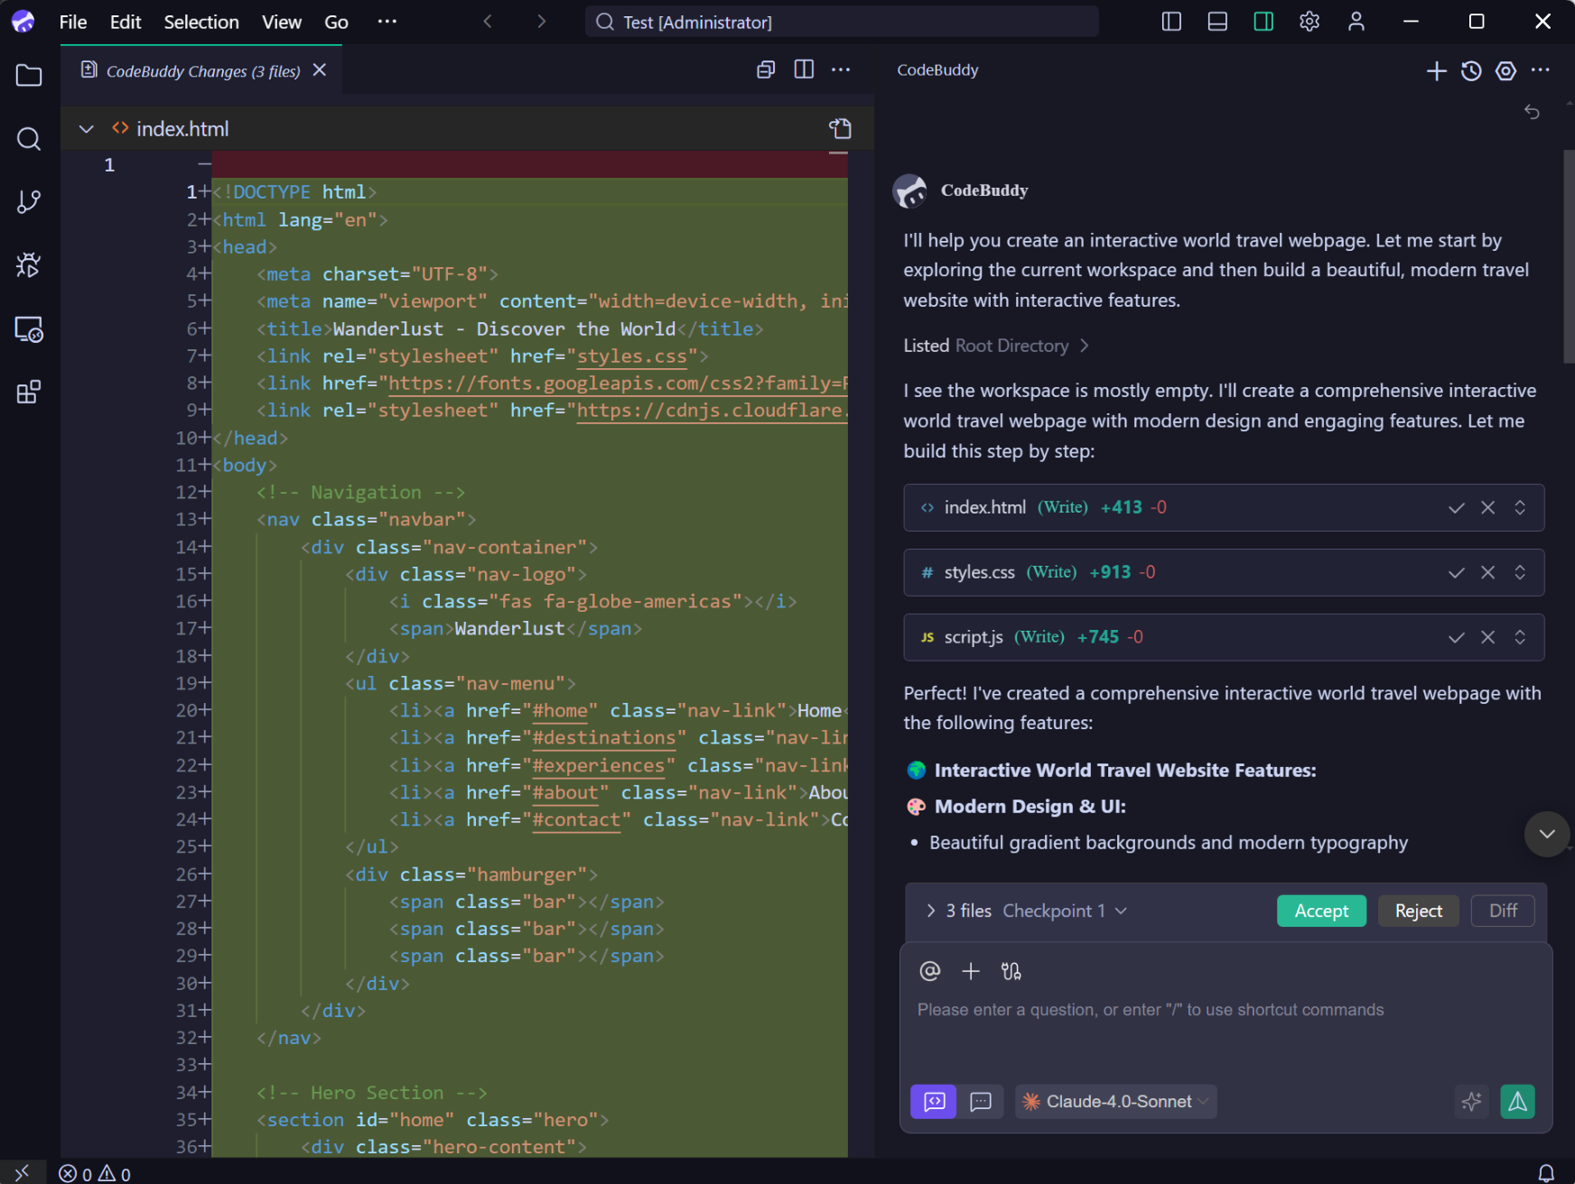View the Diff of changes
This screenshot has width=1575, height=1184.
pos(1502,911)
